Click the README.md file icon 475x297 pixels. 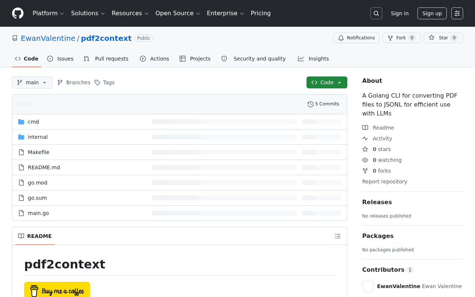(21, 167)
